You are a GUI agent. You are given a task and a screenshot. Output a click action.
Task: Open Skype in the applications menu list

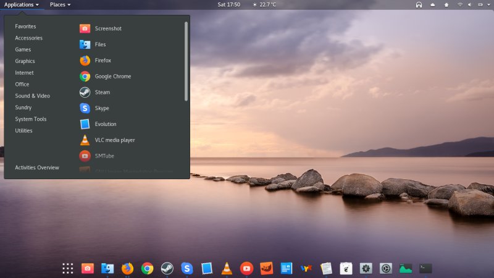coord(101,108)
